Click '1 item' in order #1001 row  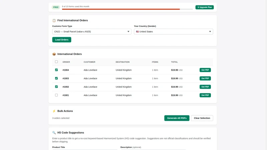click(x=155, y=95)
